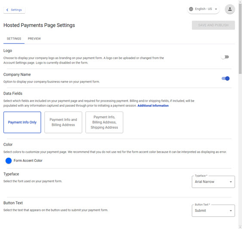Open the Arial Narrow typeface dropdown
Screen dimensions: 242x229
(213, 182)
